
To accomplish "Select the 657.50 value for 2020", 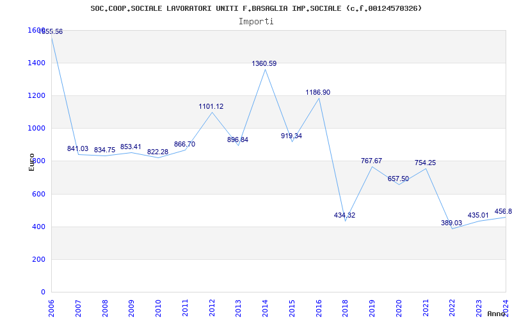I will point(398,179).
